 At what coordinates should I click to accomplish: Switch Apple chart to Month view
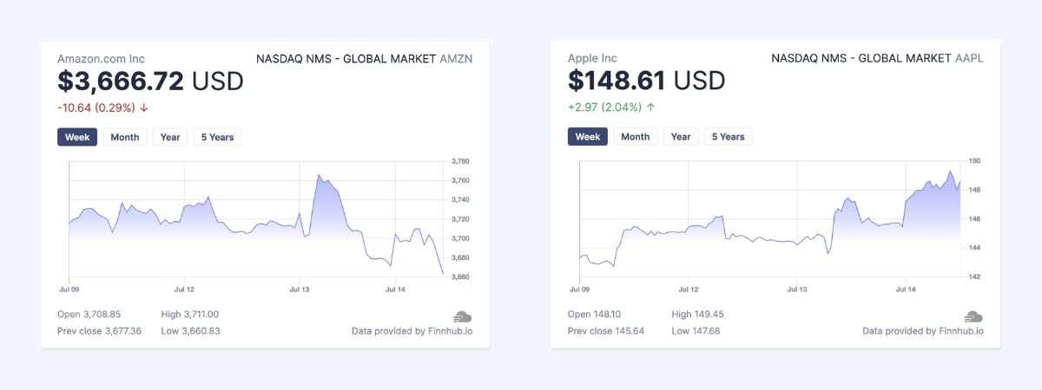point(635,137)
